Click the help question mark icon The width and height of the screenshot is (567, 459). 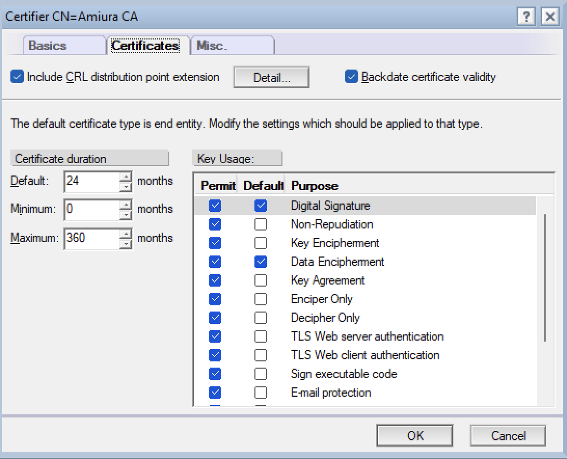tap(526, 17)
